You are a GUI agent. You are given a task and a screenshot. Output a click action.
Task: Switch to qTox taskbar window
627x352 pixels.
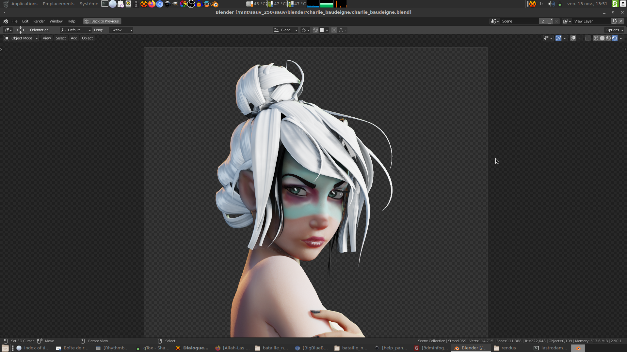pyautogui.click(x=153, y=348)
